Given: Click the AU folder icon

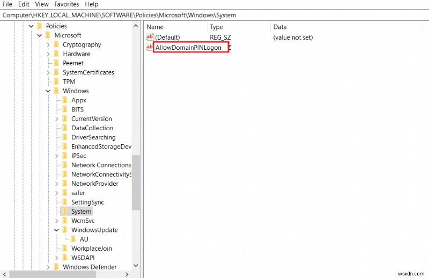Looking at the screenshot, I should point(73,239).
